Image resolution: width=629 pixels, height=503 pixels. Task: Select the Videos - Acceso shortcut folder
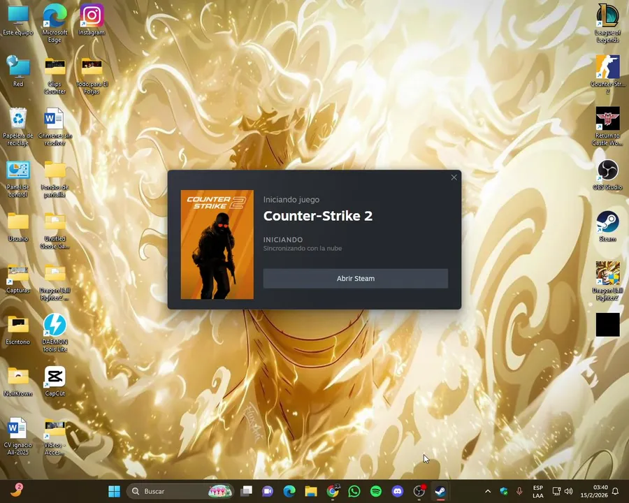tap(55, 437)
